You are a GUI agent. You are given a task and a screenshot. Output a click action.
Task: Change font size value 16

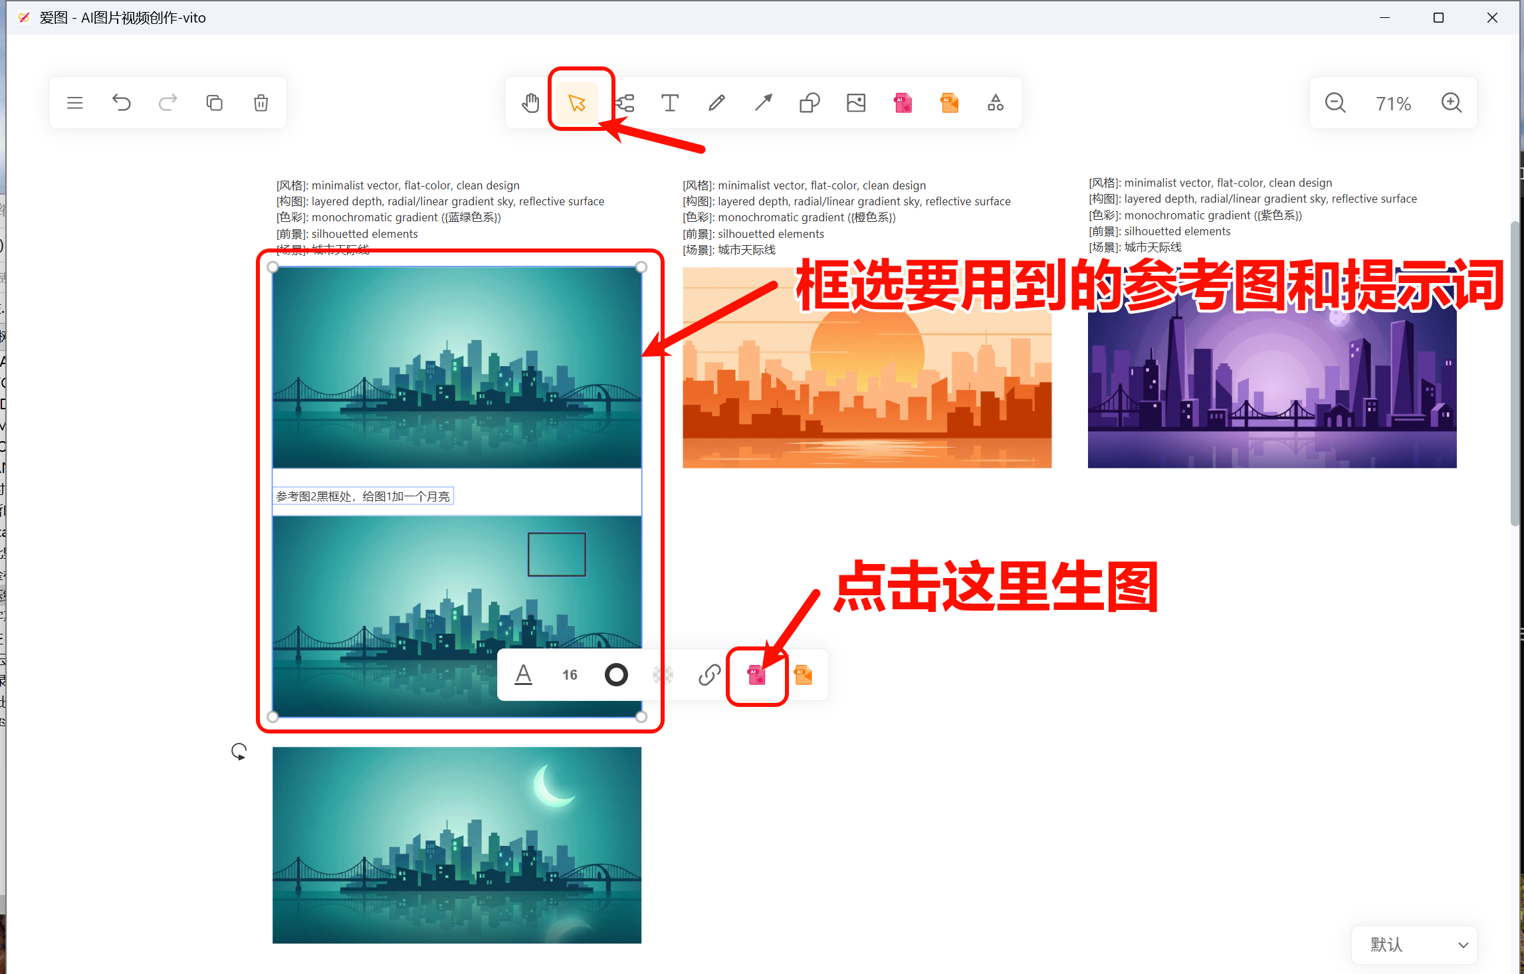pos(570,675)
